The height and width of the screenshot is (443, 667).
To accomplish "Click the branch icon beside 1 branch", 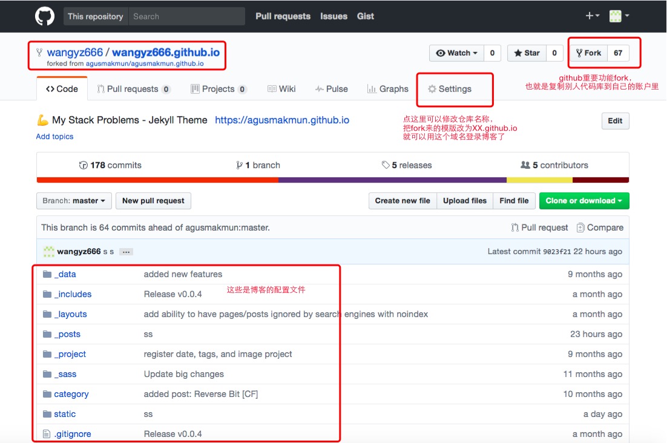I will tap(240, 165).
